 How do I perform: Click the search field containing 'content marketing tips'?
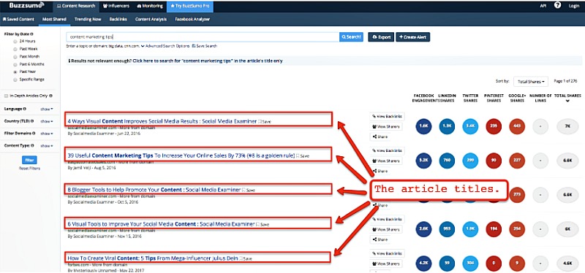203,37
